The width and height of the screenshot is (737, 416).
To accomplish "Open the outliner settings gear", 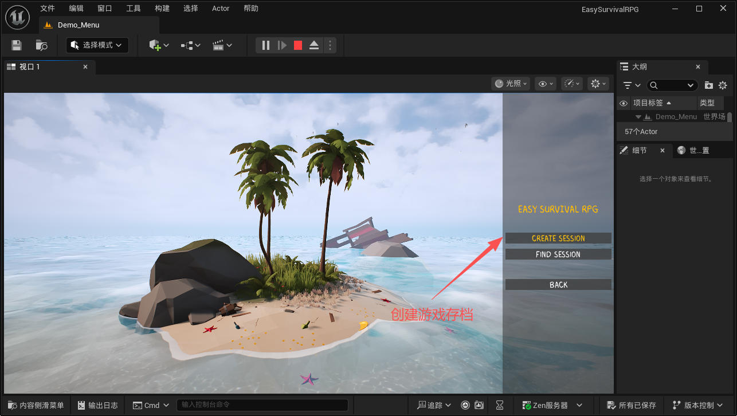I will pos(723,85).
